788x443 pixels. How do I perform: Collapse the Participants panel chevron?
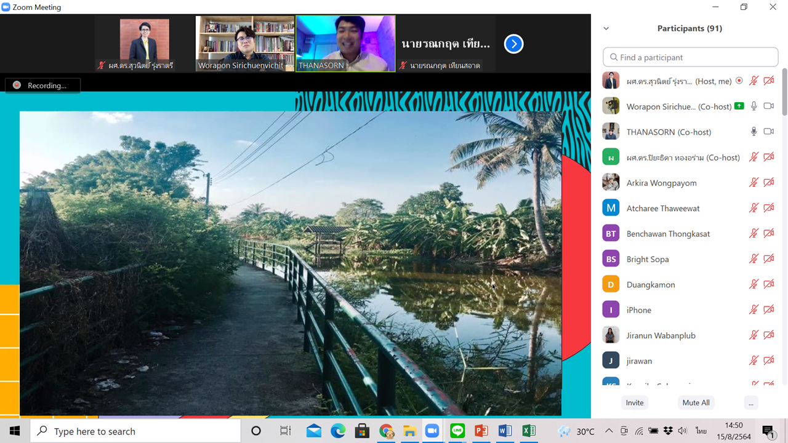[x=606, y=28]
